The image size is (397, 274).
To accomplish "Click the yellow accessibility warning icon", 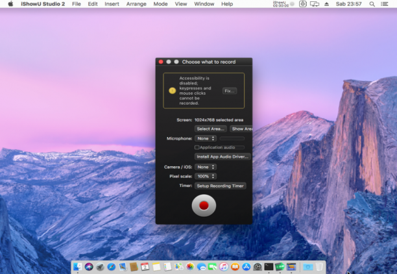I will (x=172, y=90).
